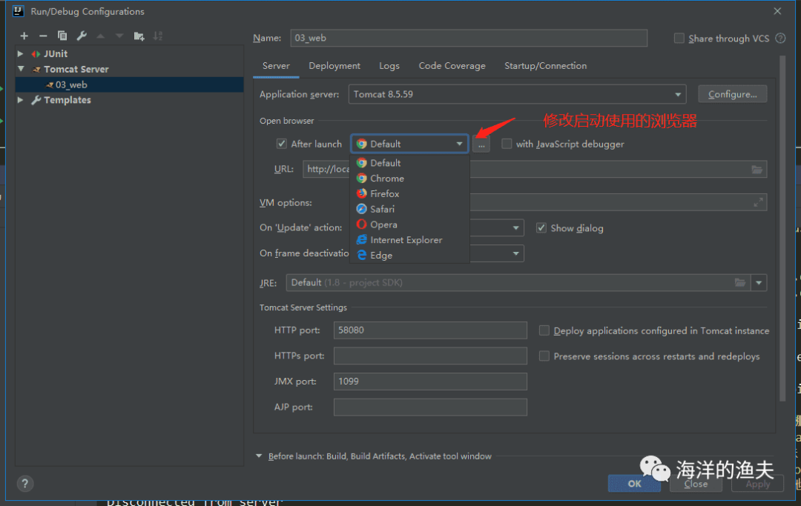Create new folder icon in toolbar
Viewport: 801px width, 506px height.
coord(139,36)
